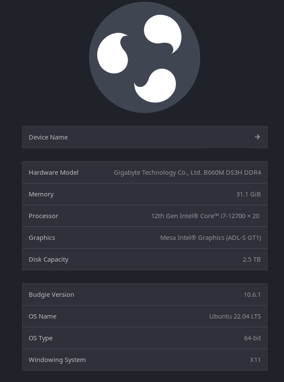Click the 10.6.1 version number

click(252, 295)
